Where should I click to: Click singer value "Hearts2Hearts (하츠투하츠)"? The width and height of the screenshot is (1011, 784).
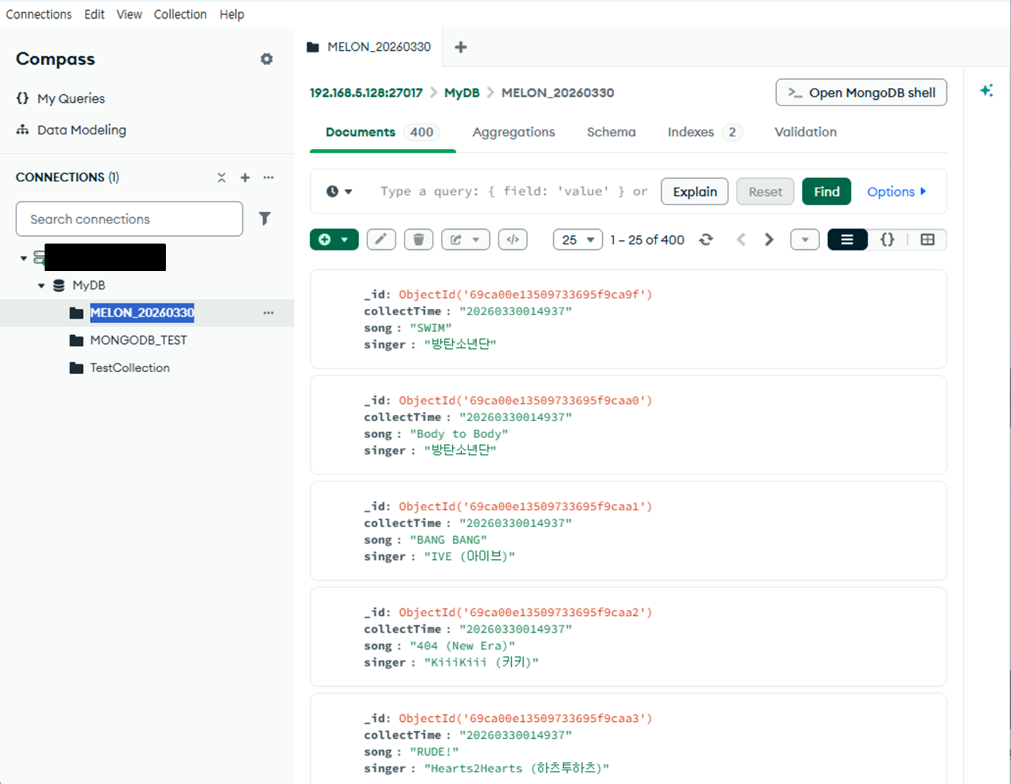(x=517, y=768)
